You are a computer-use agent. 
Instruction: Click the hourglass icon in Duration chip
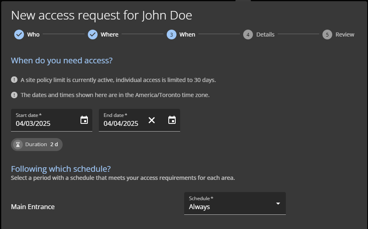[x=18, y=145]
